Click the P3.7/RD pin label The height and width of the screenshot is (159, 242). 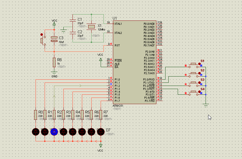tap(150, 101)
